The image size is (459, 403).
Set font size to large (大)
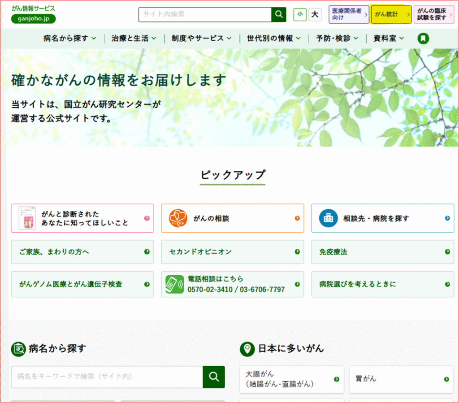click(315, 14)
